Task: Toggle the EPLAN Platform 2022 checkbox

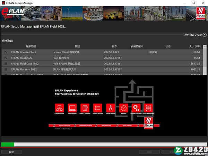Action: [x=6, y=69]
